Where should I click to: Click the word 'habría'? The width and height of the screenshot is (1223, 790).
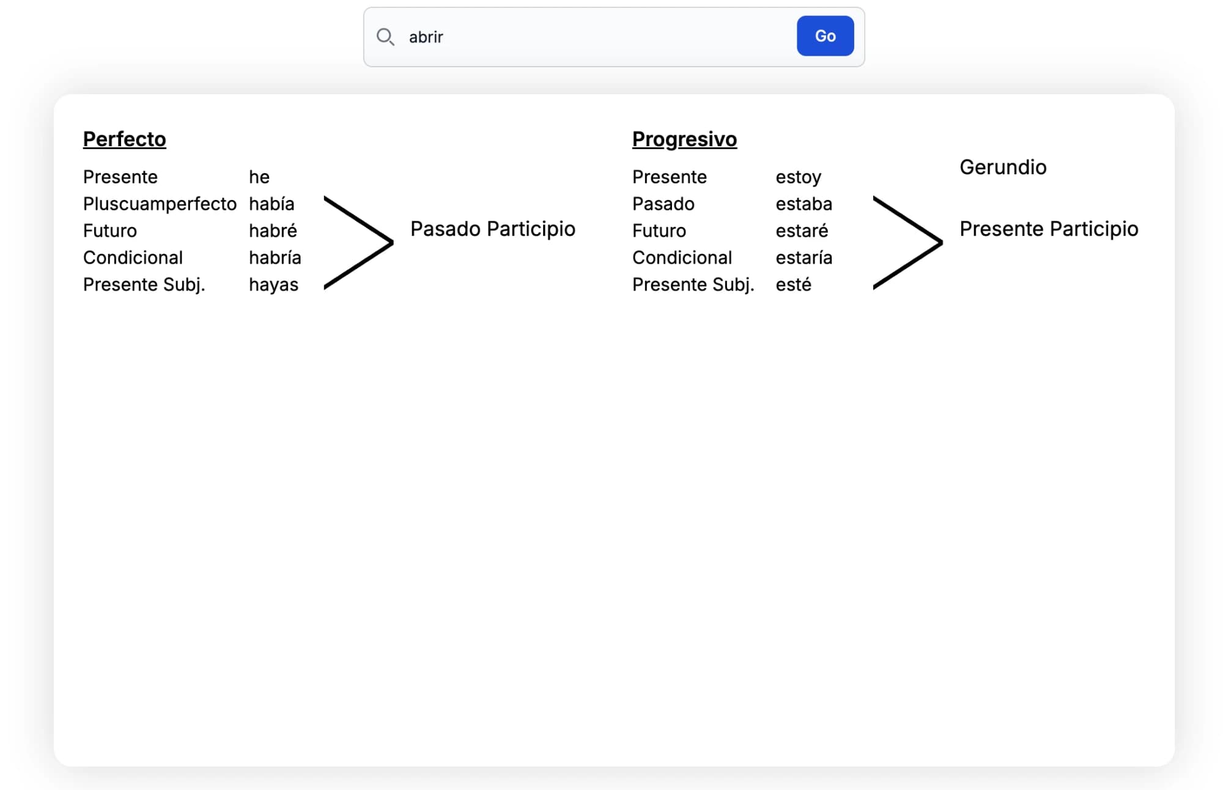coord(275,257)
